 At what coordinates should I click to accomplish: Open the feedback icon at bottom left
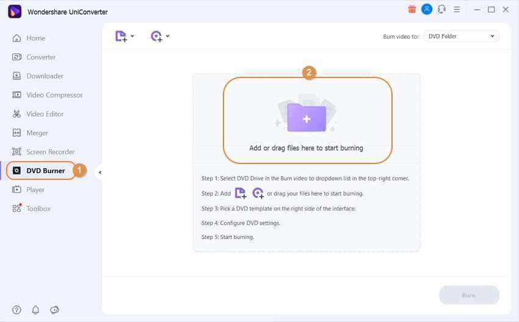tap(54, 310)
